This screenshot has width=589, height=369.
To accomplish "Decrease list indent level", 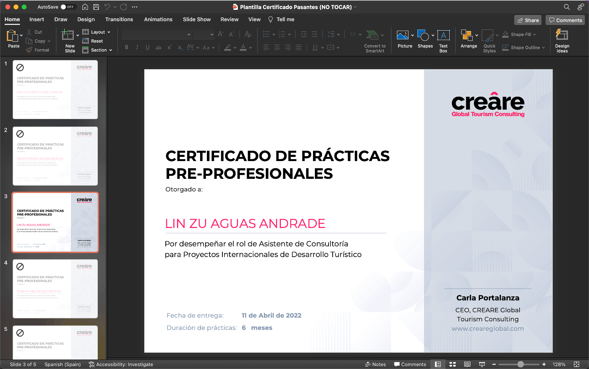I will pyautogui.click(x=304, y=34).
